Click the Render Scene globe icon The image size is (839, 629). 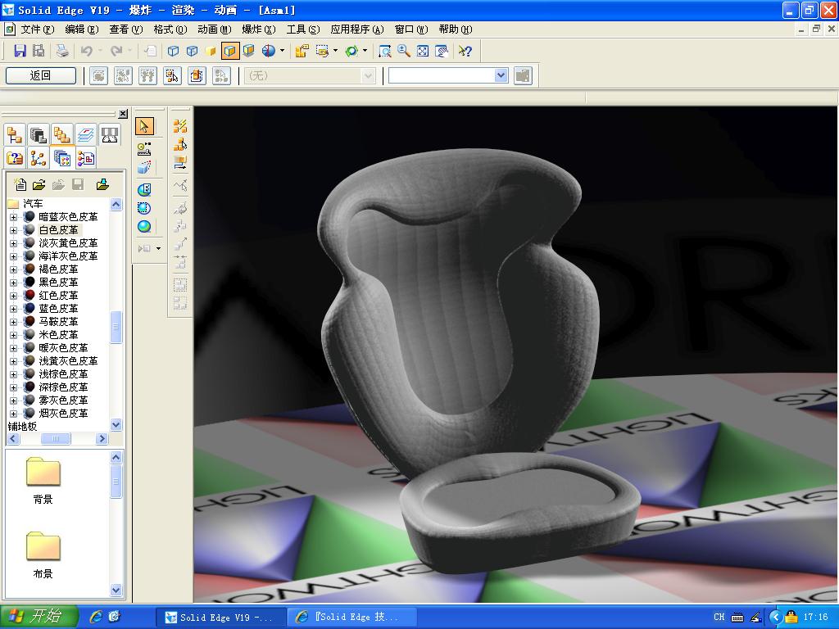pos(144,226)
